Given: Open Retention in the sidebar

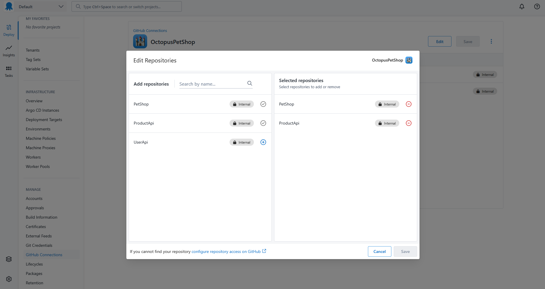Looking at the screenshot, I should pos(35,283).
